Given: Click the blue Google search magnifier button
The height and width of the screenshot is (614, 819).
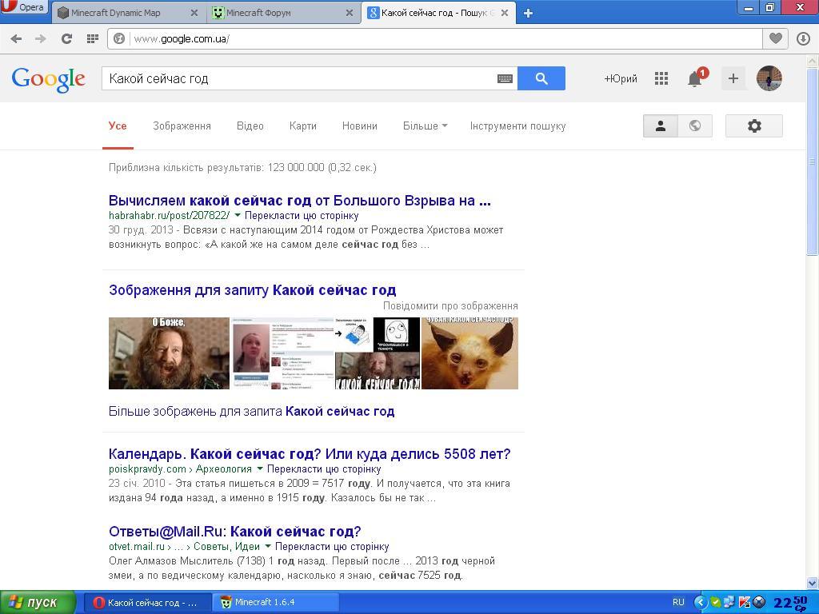Looking at the screenshot, I should [541, 78].
